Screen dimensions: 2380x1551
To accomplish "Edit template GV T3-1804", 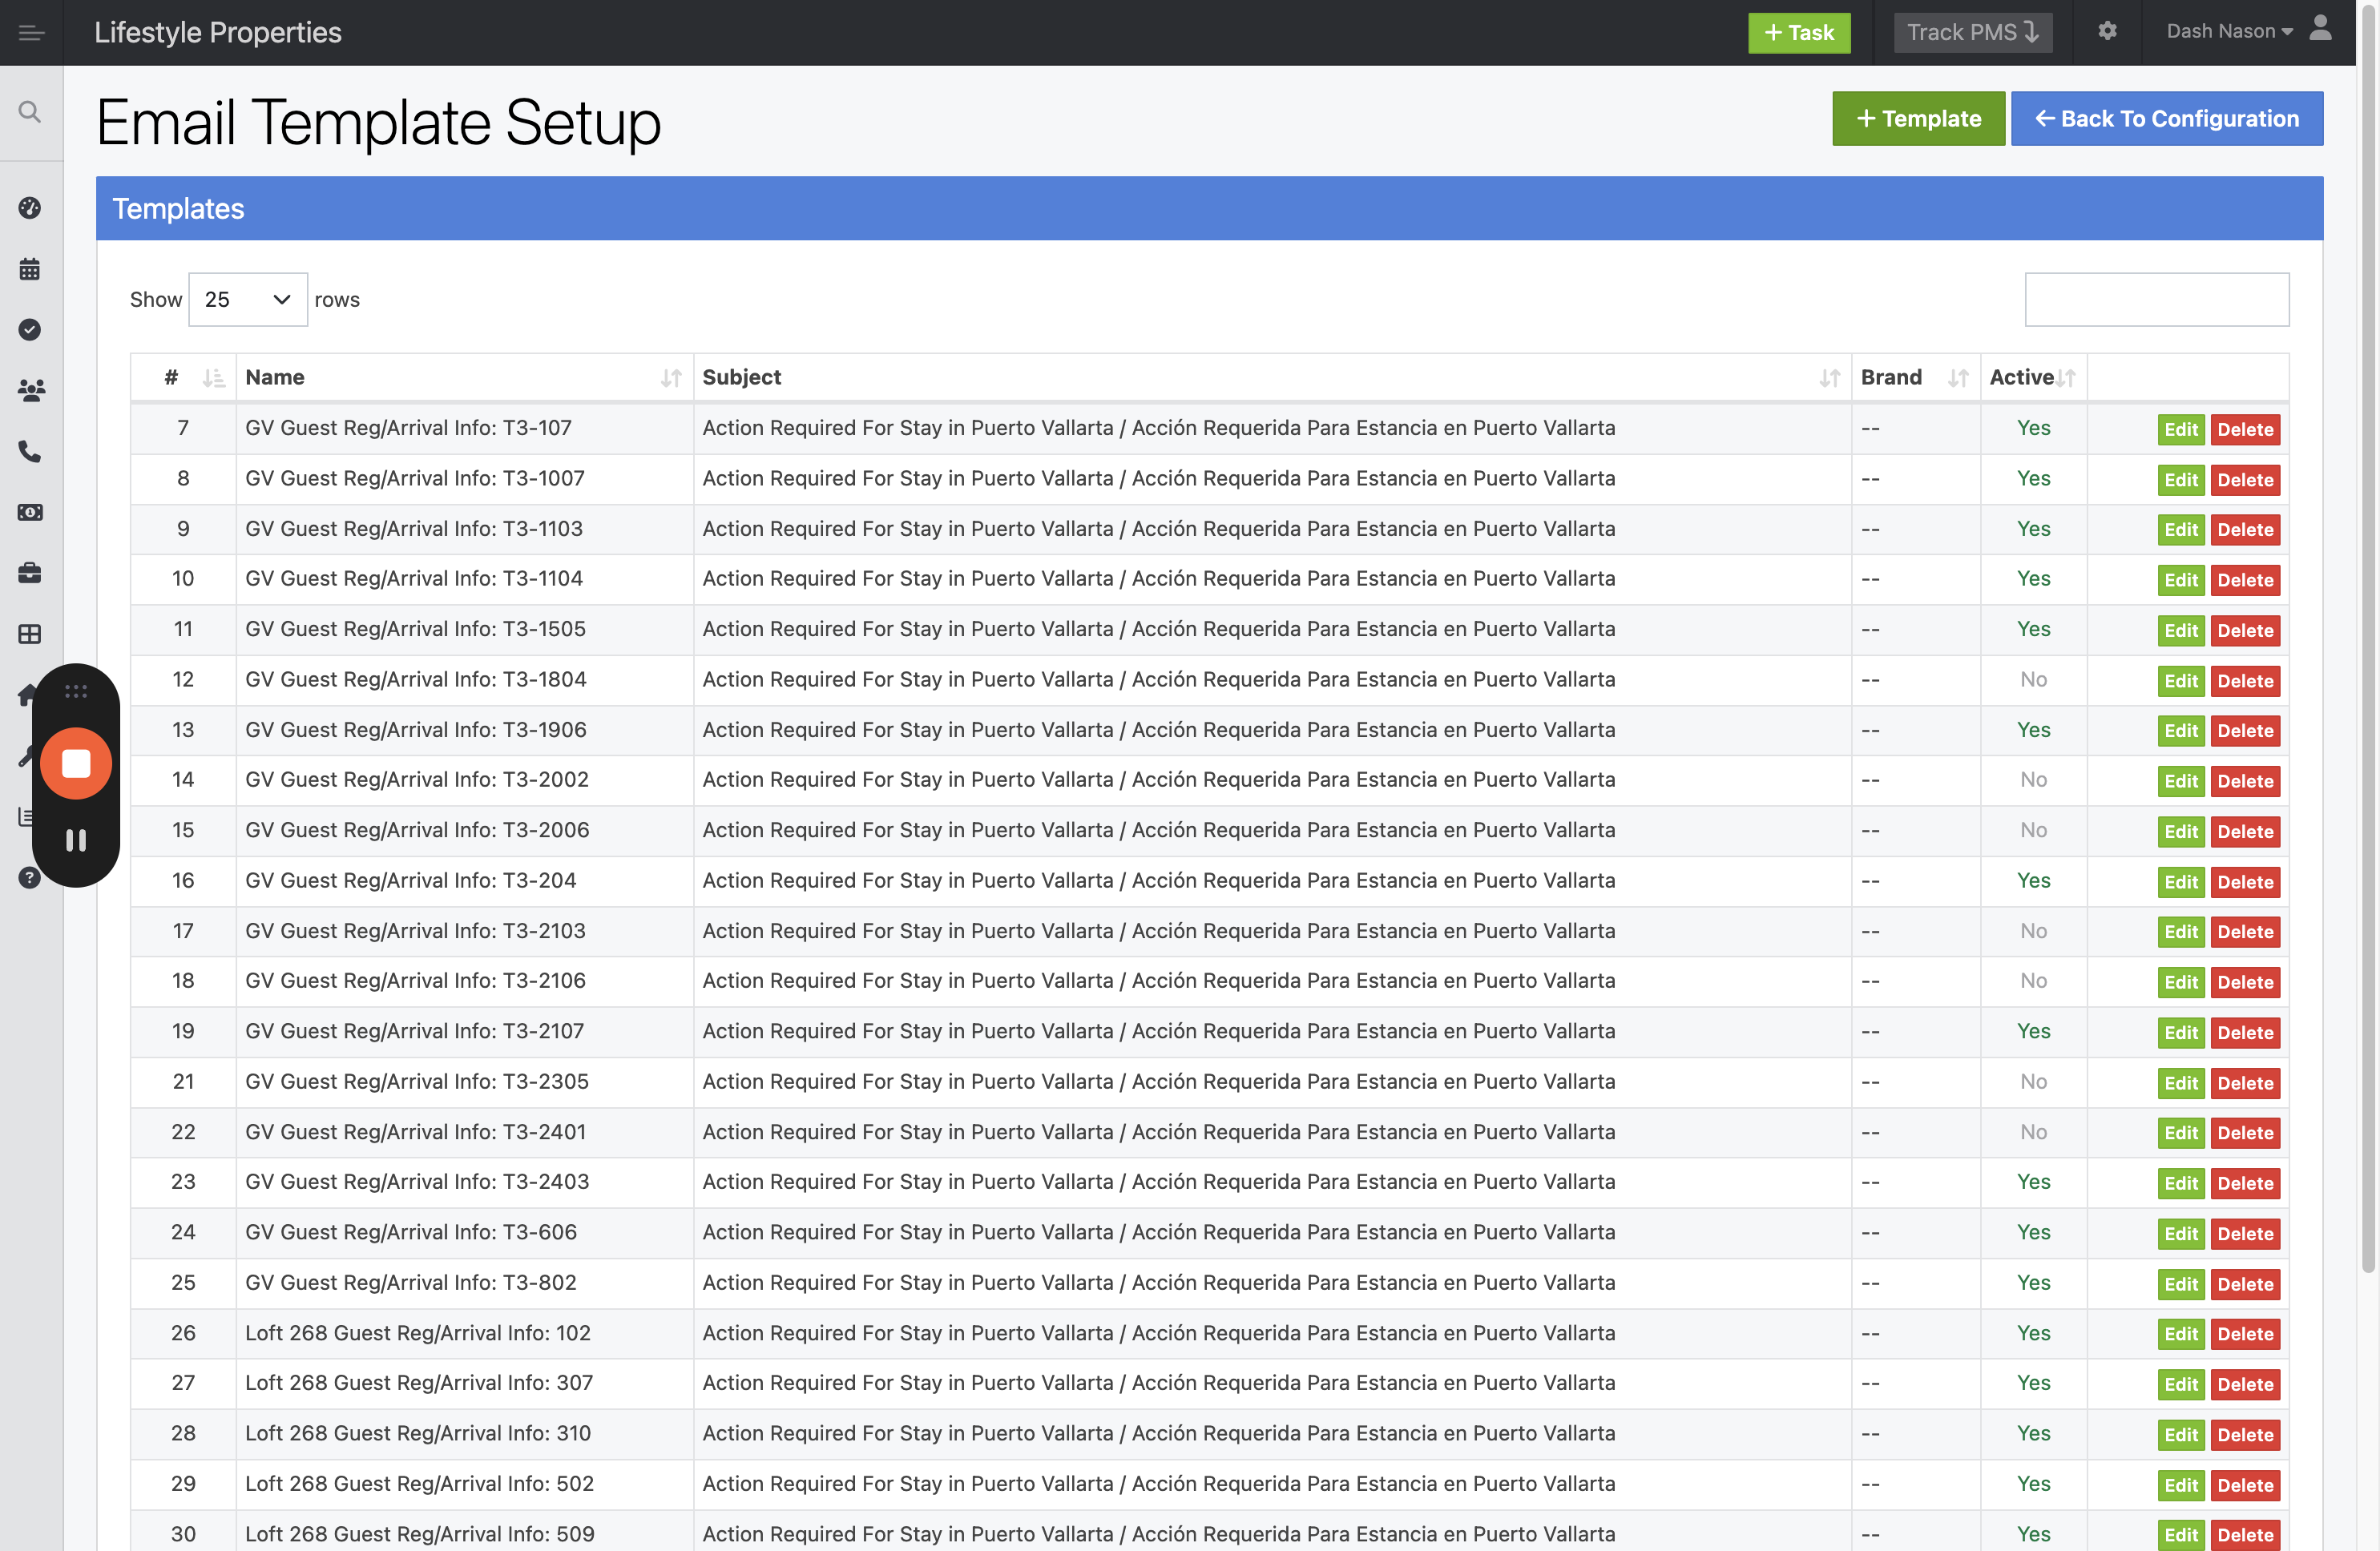I will click(x=2180, y=681).
